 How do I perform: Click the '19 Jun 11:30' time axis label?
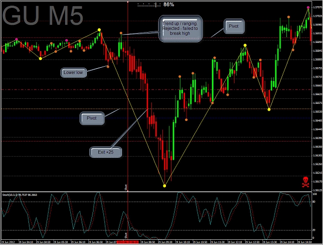pos(218,242)
